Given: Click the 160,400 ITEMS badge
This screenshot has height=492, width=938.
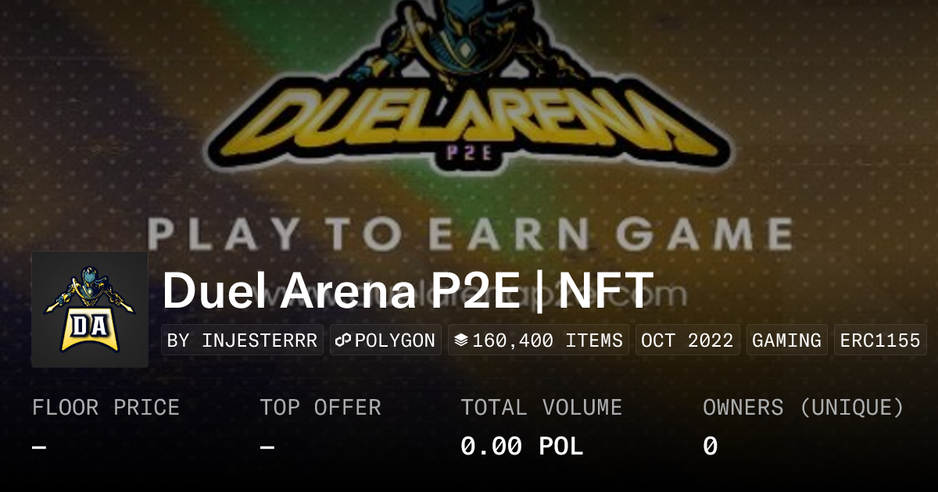Looking at the screenshot, I should [539, 340].
